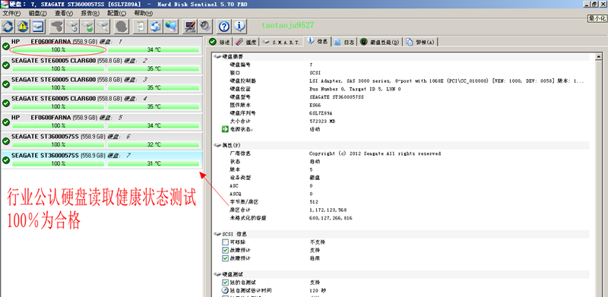This screenshot has height=297, width=608.
Task: Click the Copyright (c) 2012 Seagate text
Action: click(x=375, y=153)
